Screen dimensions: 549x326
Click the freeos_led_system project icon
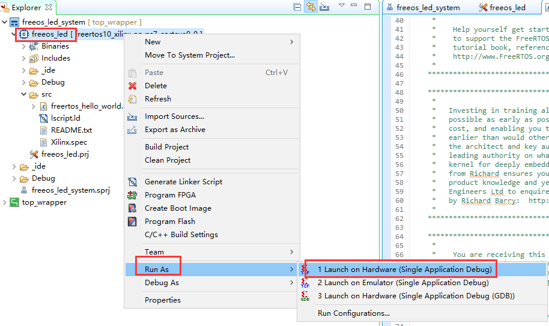pos(14,22)
